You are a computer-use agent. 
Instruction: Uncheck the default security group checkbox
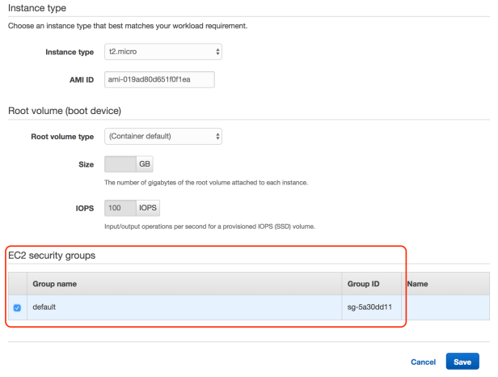17,307
